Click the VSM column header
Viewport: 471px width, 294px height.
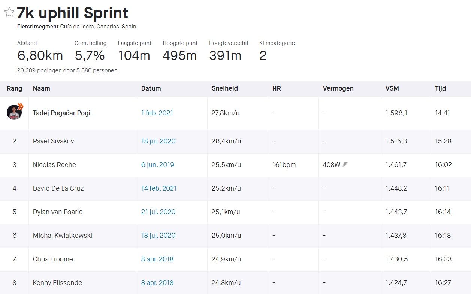(392, 89)
